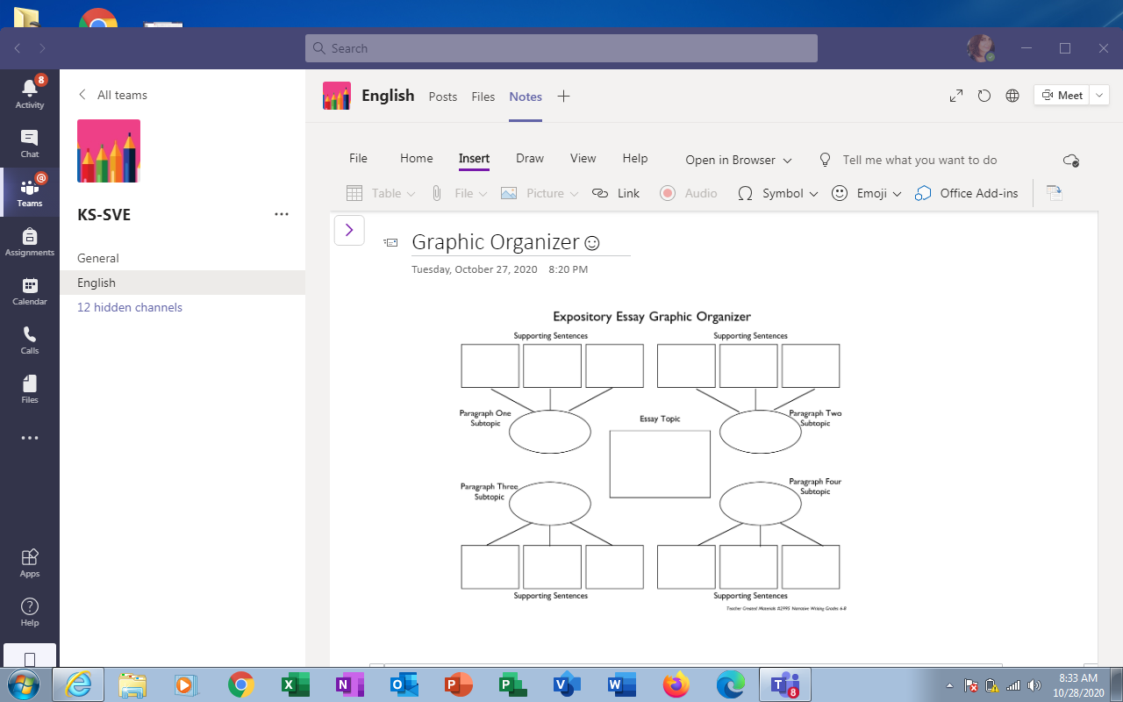Click the KS-SVE team avatar image

click(109, 151)
